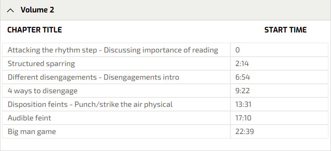Open the Disposition feints chapter
331x151 pixels.
click(x=90, y=104)
